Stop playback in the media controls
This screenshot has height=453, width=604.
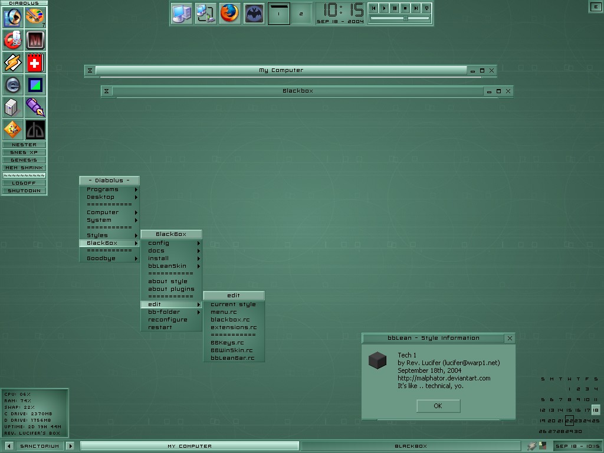[x=405, y=8]
